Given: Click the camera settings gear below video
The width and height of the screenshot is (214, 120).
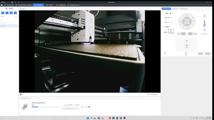Looking at the screenshot, I should [21, 94].
